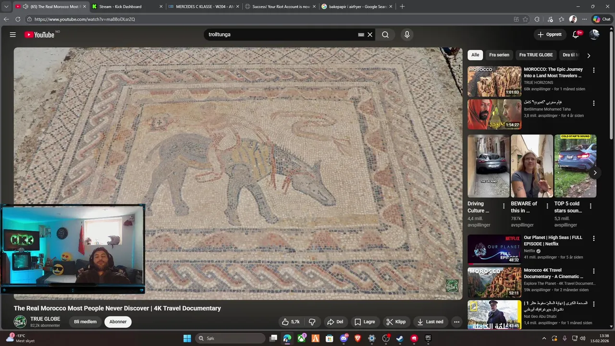Open options for IbnSlimane Mohamed Taha video

[594, 103]
